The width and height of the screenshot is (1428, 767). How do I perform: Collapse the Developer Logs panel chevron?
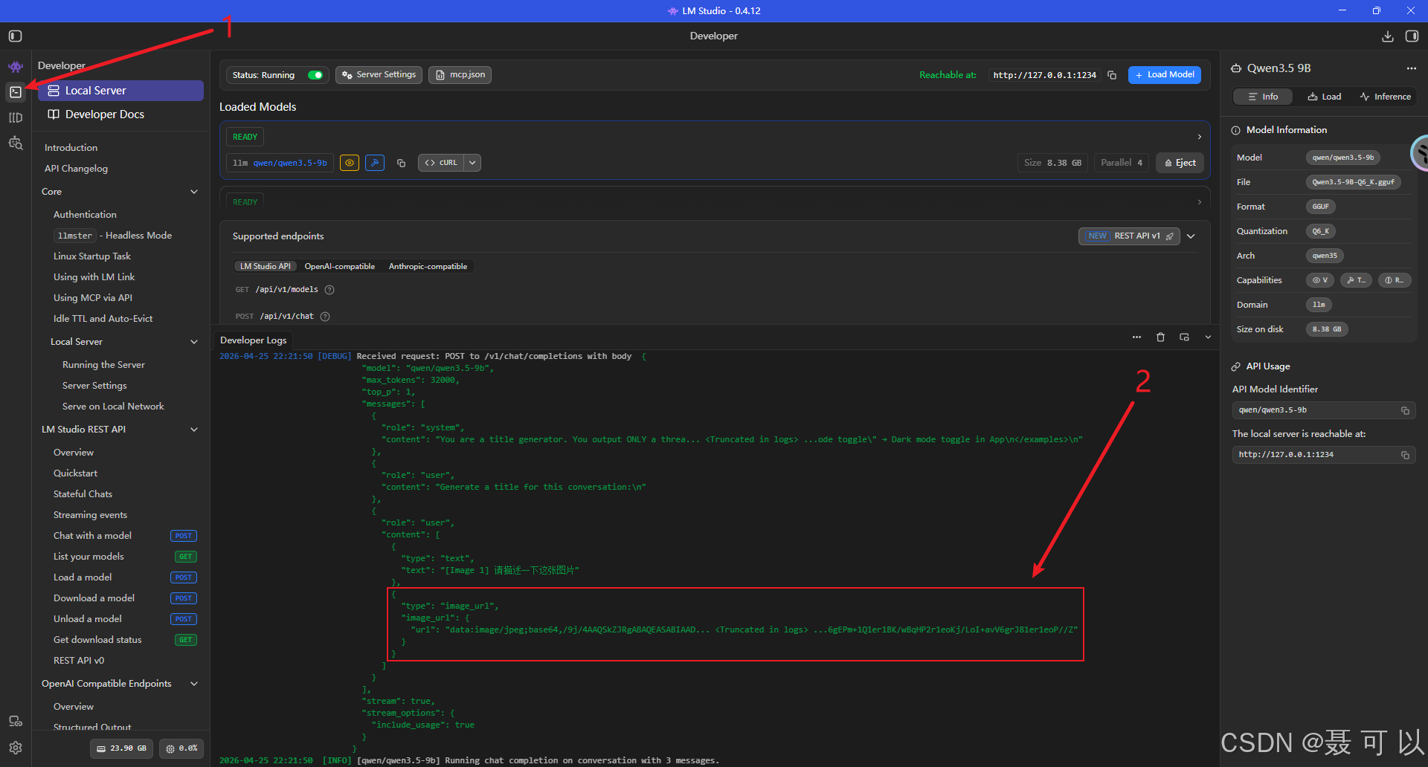pyautogui.click(x=1208, y=337)
